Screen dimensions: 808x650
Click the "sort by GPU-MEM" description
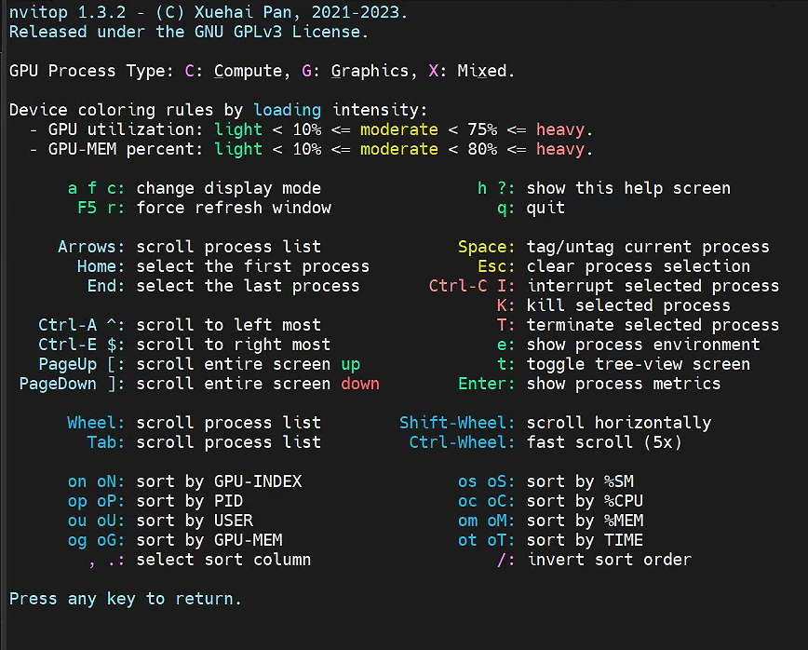pyautogui.click(x=209, y=541)
